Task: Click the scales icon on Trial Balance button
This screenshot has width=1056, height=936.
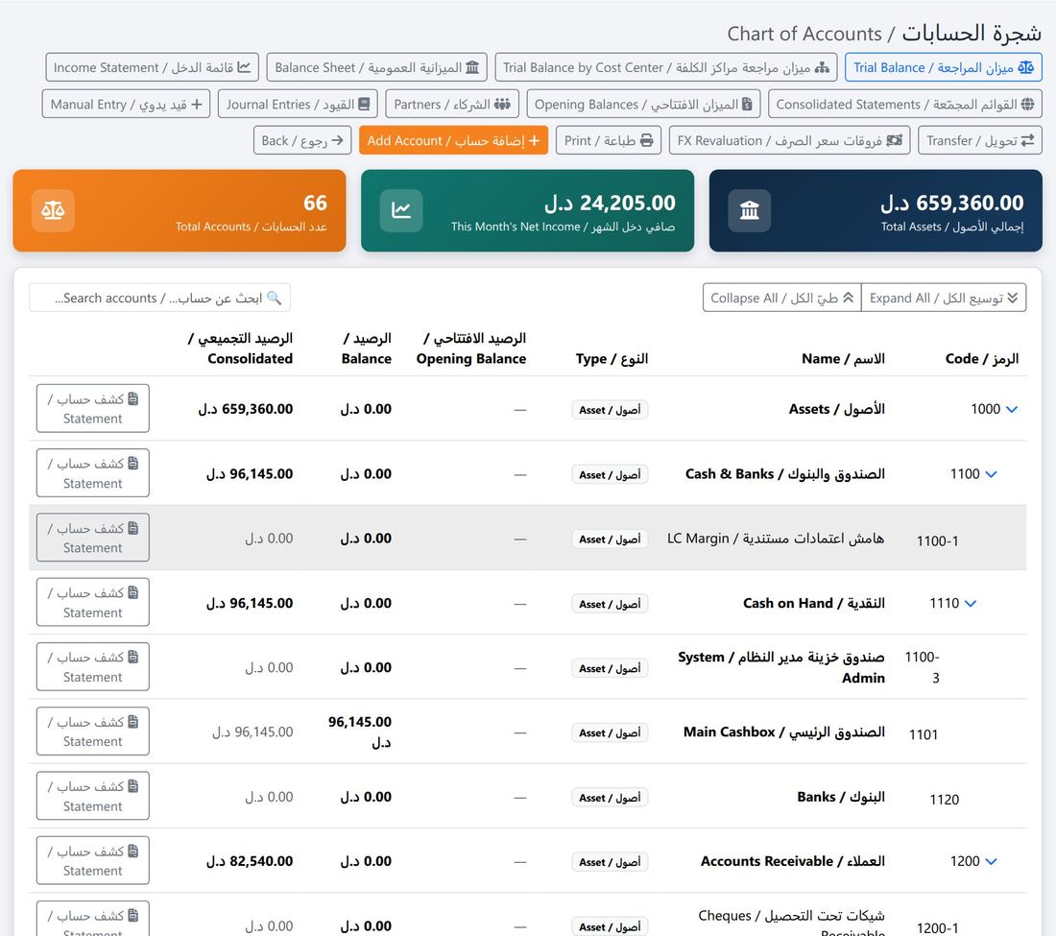Action: tap(1025, 67)
